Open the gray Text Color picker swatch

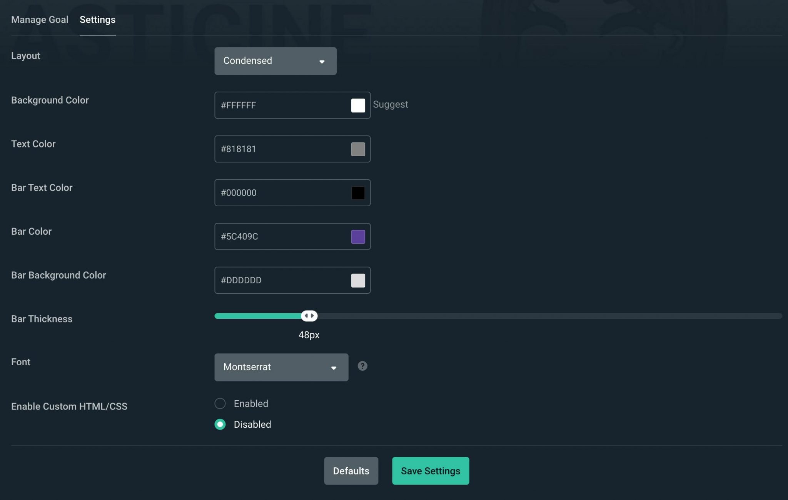(x=358, y=149)
